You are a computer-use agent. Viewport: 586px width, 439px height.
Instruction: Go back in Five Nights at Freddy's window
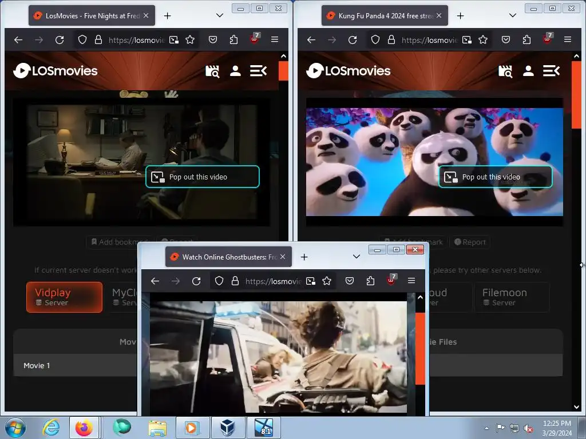18,39
